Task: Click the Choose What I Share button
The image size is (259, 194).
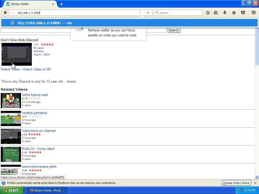Action: click(236, 183)
